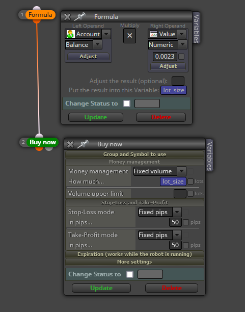
Task: Click the lot_size result variable field in Formula
Action: 174,90
